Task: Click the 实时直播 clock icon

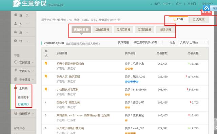Action: click(16, 62)
